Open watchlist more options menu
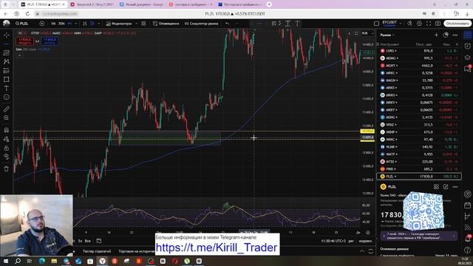This screenshot has height=266, width=473. click(x=455, y=35)
